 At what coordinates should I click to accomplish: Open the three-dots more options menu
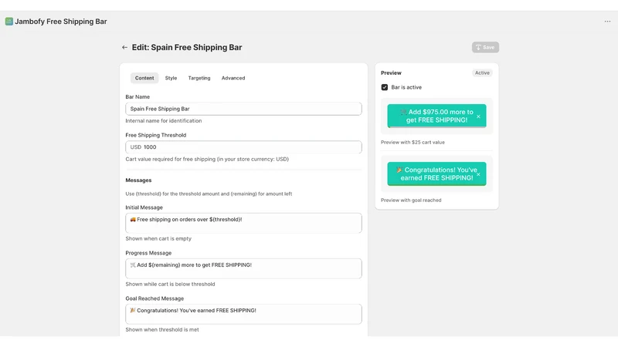point(607,22)
